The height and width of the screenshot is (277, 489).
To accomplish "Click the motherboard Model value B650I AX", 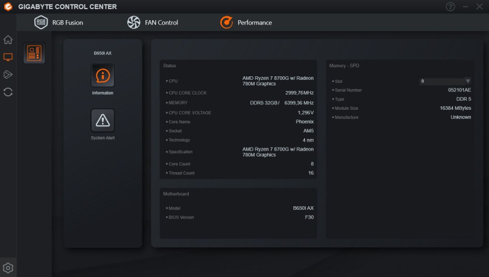I will (303, 208).
